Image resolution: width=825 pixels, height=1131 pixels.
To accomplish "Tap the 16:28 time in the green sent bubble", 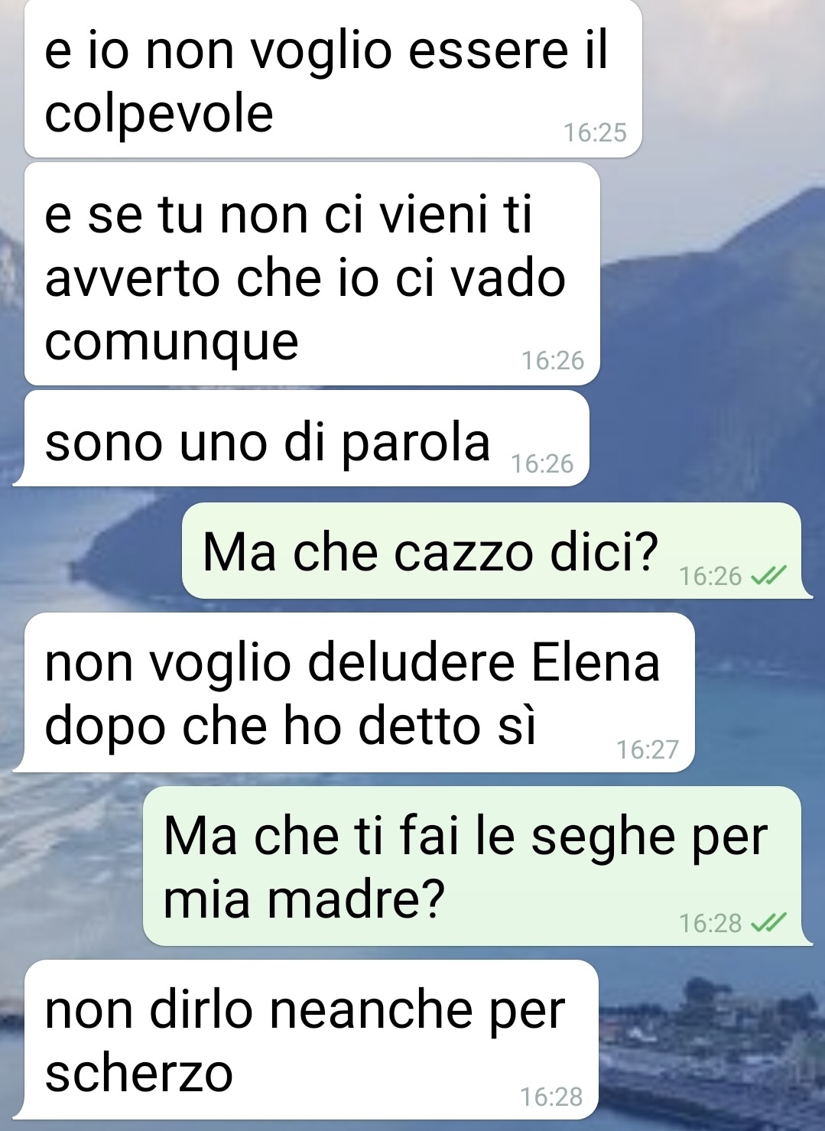I will 710,924.
